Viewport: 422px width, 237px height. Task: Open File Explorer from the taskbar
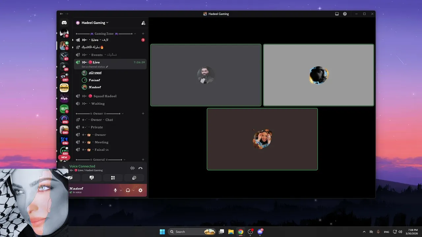(231, 232)
